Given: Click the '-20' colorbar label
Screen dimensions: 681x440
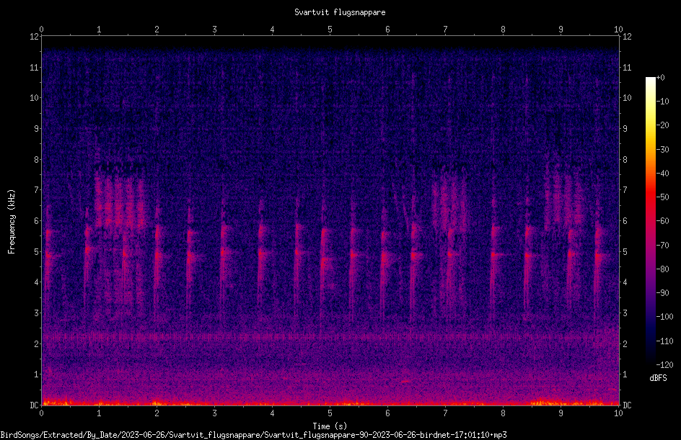Looking at the screenshot, I should coord(662,125).
